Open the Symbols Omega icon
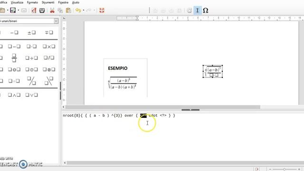 click(206, 10)
